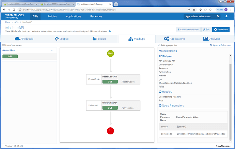Click scrollbar down arrow in policy properties
The image size is (235, 149).
(231, 141)
